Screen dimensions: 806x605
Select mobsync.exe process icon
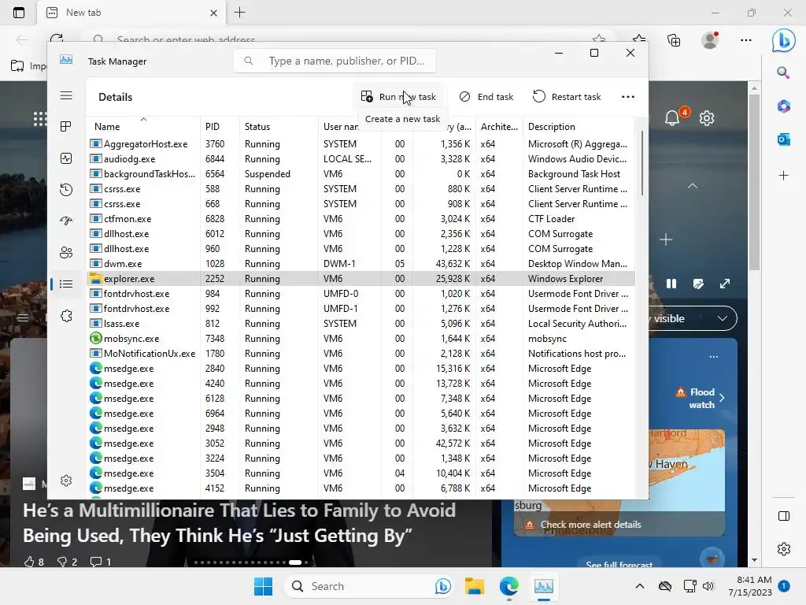(95, 339)
